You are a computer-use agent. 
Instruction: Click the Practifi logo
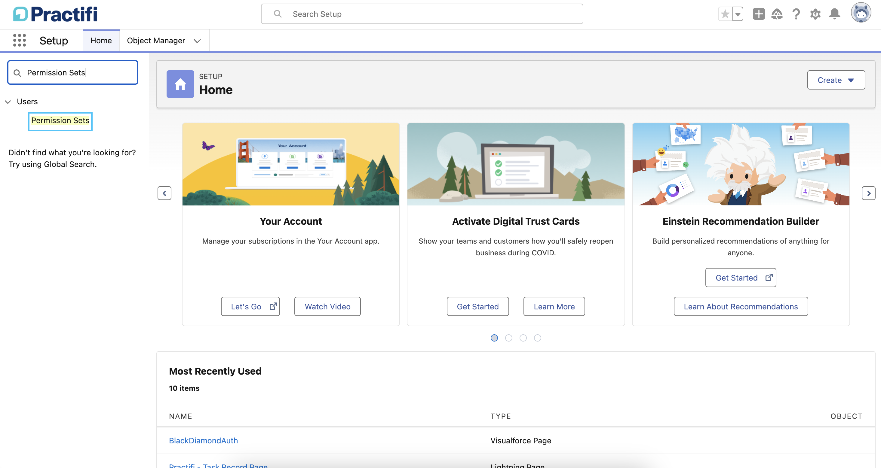(x=55, y=14)
